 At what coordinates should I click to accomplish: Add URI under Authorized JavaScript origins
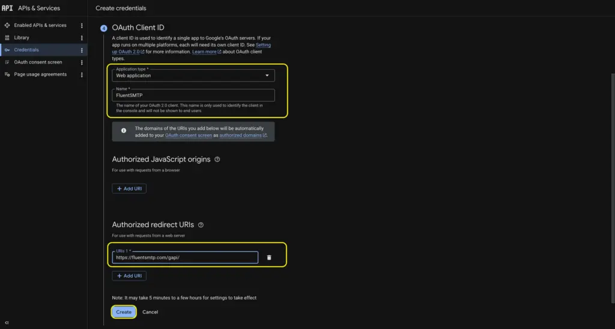(129, 189)
